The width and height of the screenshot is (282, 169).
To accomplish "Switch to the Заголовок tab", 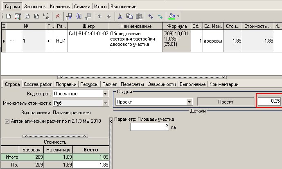I will click(35, 7).
